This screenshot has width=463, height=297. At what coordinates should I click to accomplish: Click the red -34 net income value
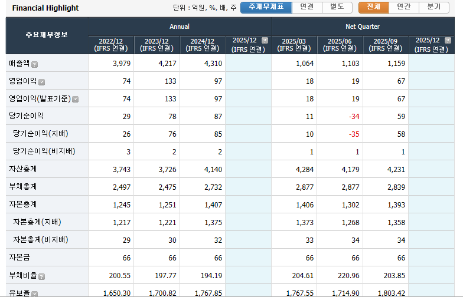coord(354,117)
